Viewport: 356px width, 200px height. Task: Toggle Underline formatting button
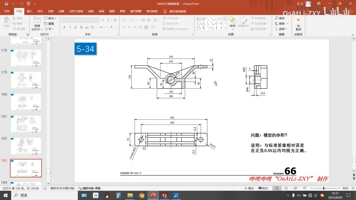(x=76, y=27)
